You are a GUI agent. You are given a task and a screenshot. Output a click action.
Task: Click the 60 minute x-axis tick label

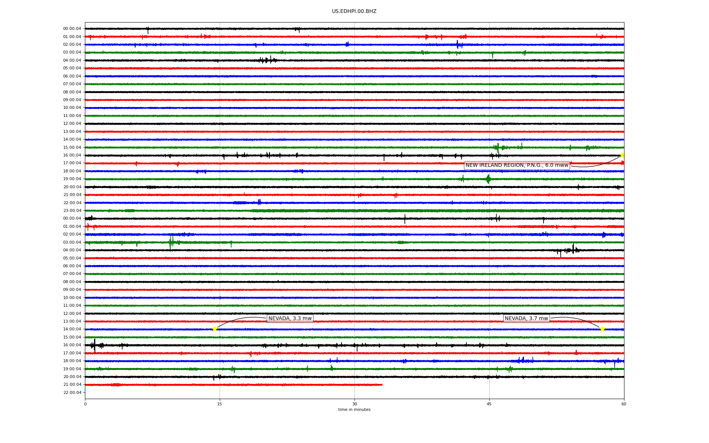pyautogui.click(x=624, y=404)
